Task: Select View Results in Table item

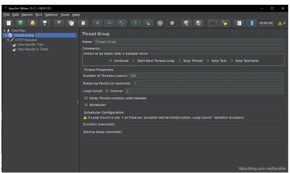Action: tap(32, 49)
